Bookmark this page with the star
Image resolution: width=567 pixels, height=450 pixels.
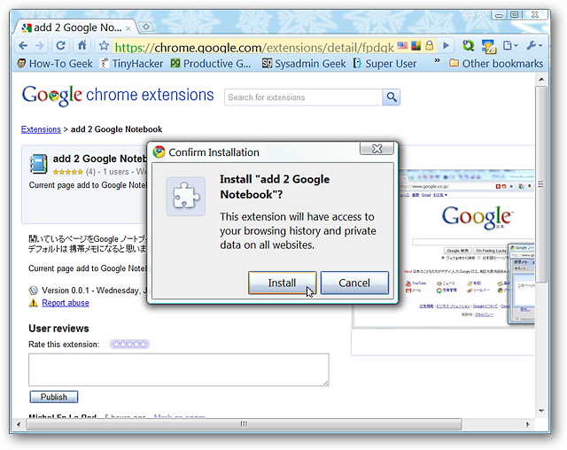[104, 46]
